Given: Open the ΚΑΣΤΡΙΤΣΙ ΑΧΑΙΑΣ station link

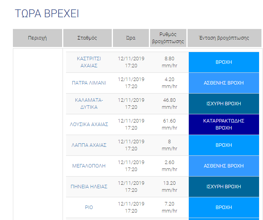Looking at the screenshot, I should [x=89, y=62].
